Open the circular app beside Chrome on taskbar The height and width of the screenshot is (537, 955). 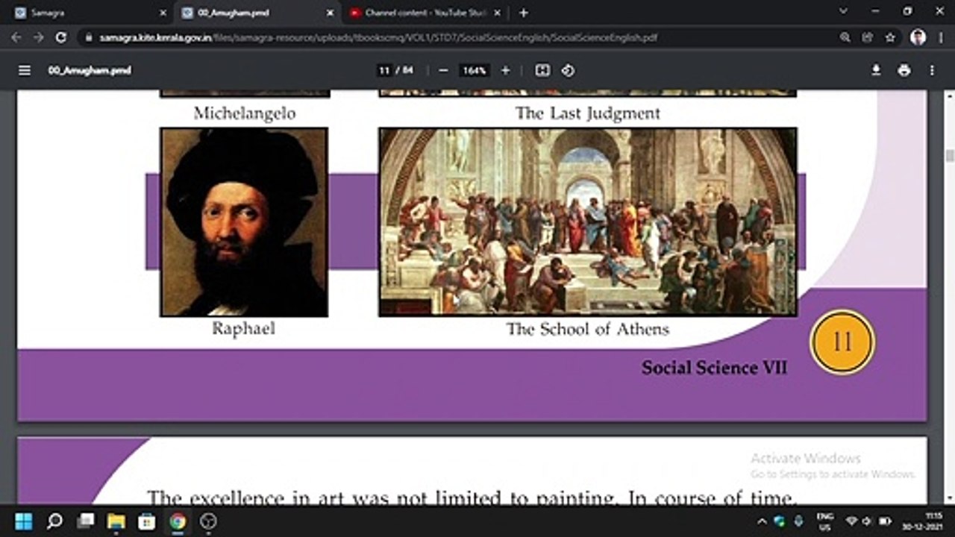coord(208,521)
